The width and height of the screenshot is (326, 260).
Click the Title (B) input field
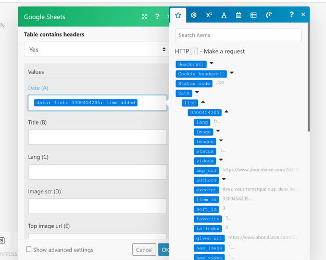click(x=97, y=137)
